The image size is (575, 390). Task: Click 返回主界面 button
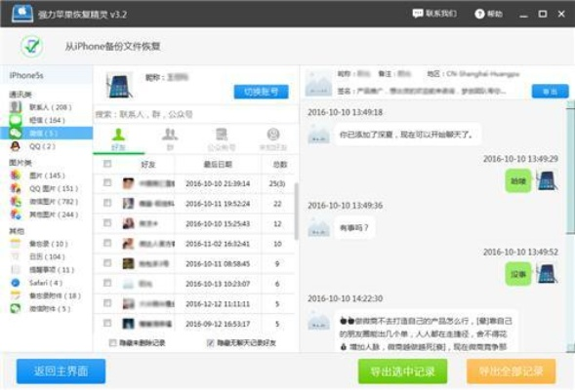(61, 370)
